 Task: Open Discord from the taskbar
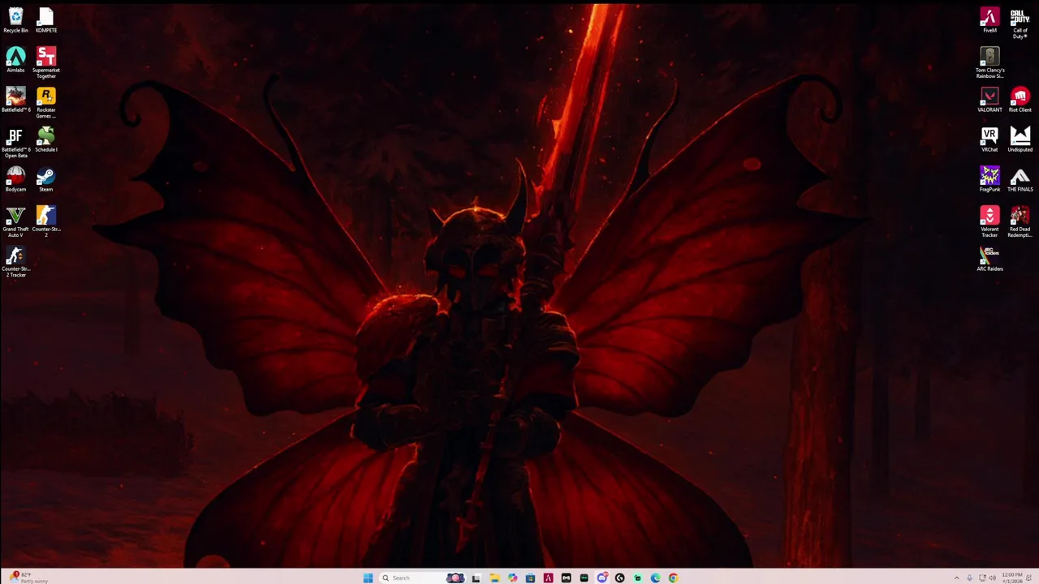(x=601, y=578)
